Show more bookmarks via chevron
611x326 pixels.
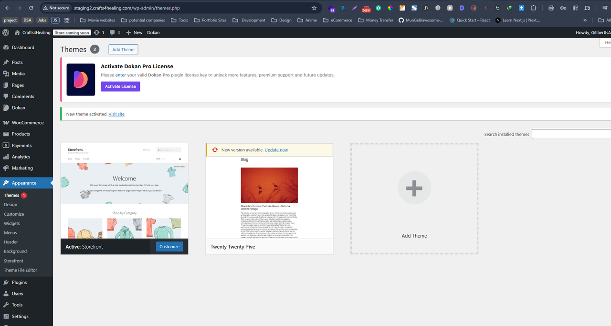click(585, 20)
